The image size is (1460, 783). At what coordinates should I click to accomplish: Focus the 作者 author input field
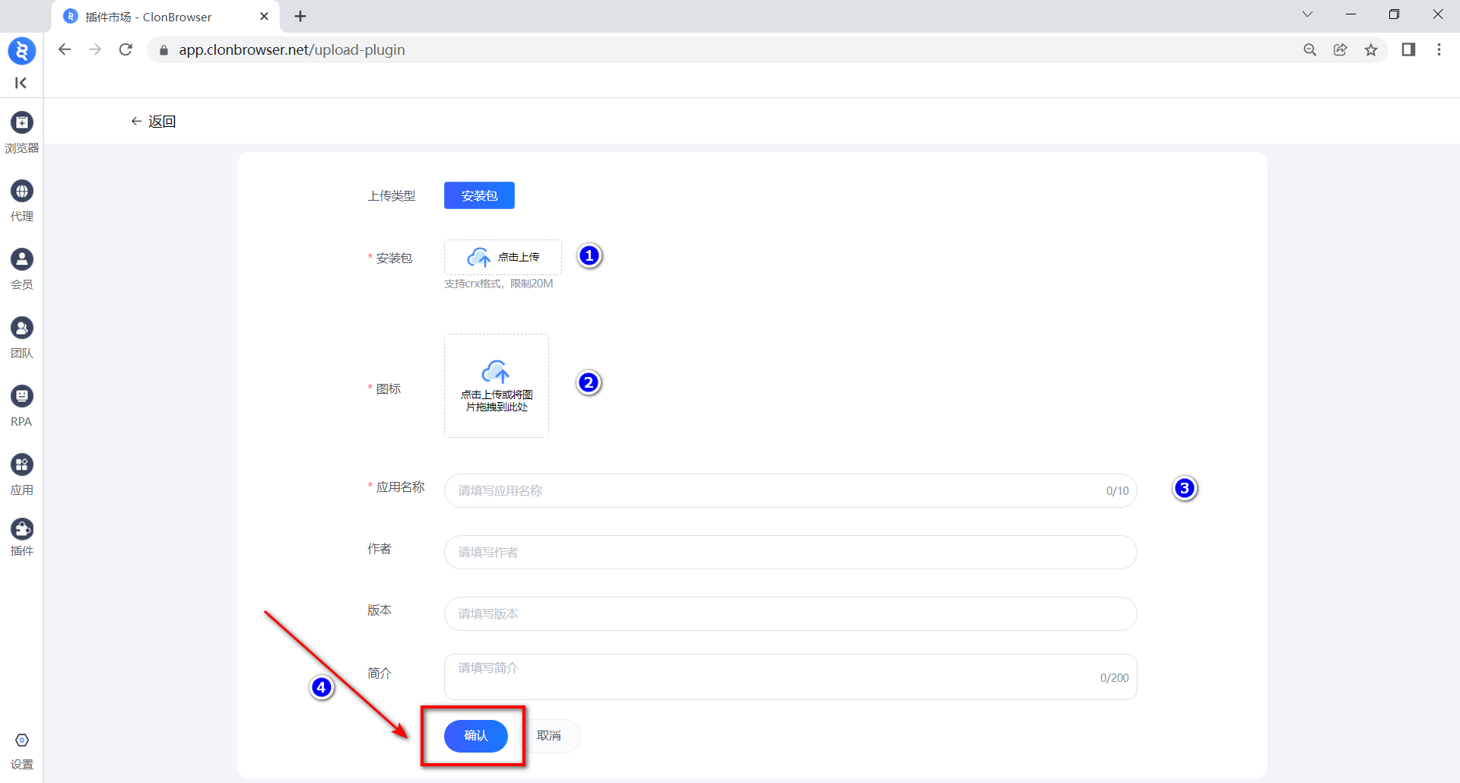click(x=789, y=553)
